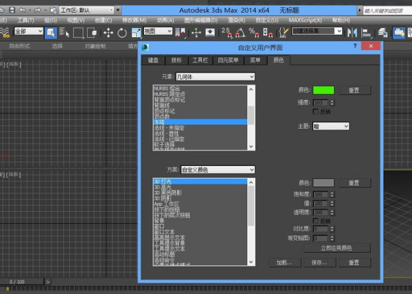Expand the quick access toolbar customize arrow
The width and height of the screenshot is (412, 294).
tap(117, 10)
